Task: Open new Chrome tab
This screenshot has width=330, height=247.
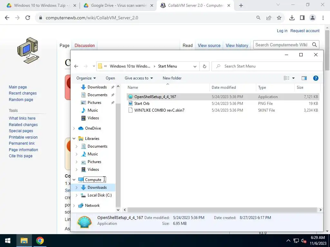Action: pos(241,6)
